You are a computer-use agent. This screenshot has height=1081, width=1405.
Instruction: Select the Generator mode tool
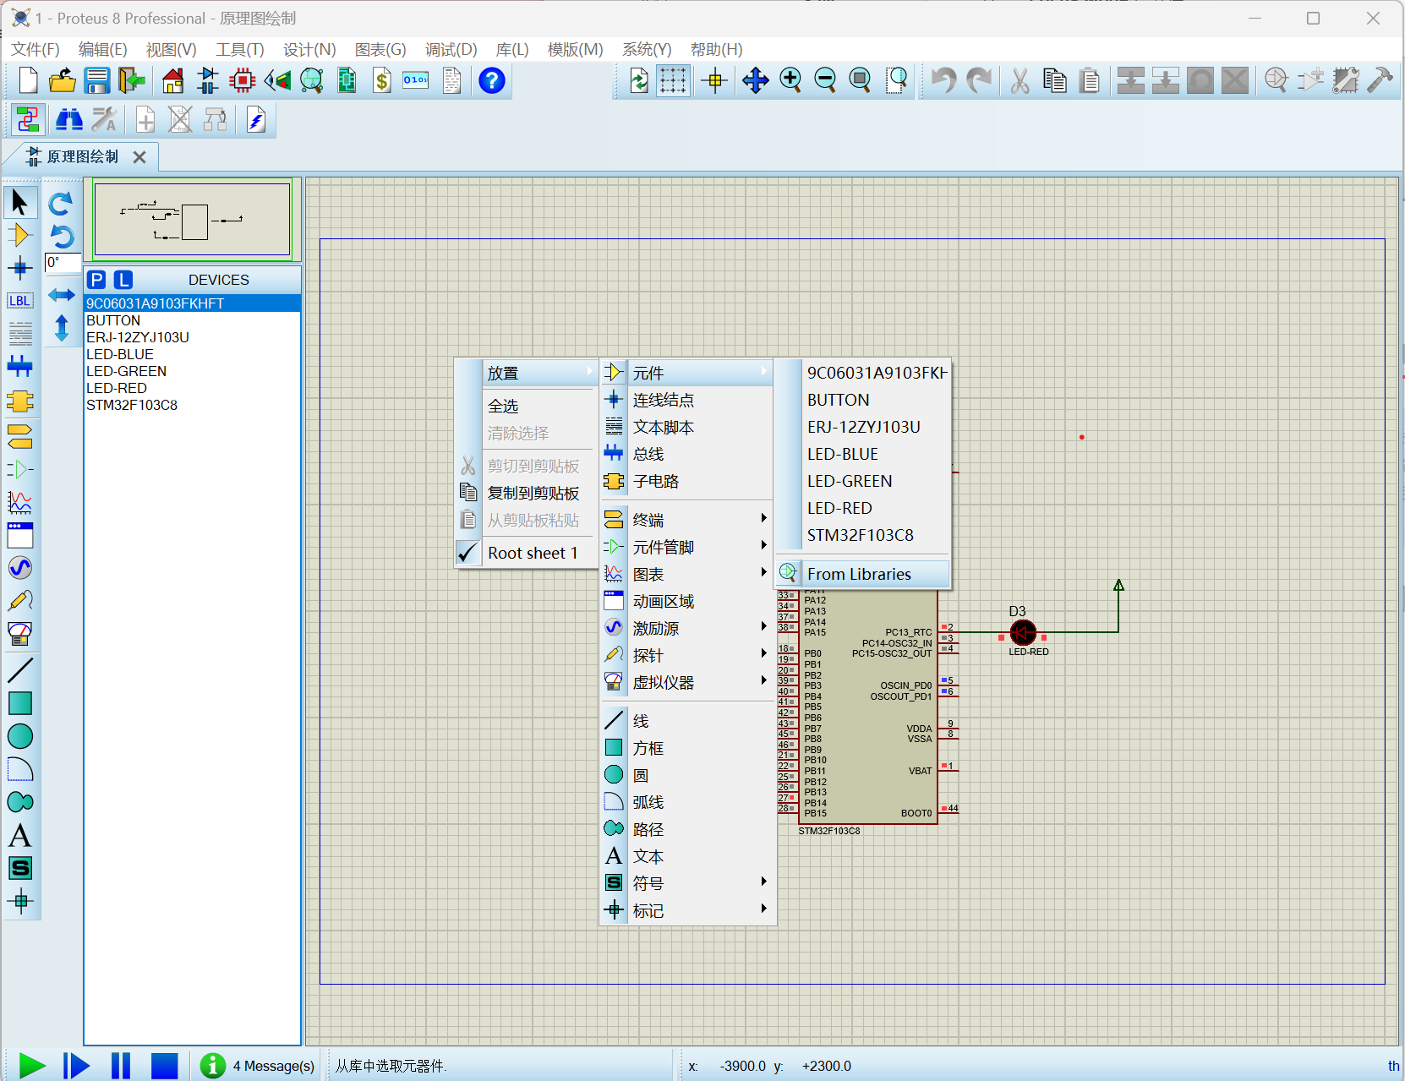click(19, 567)
